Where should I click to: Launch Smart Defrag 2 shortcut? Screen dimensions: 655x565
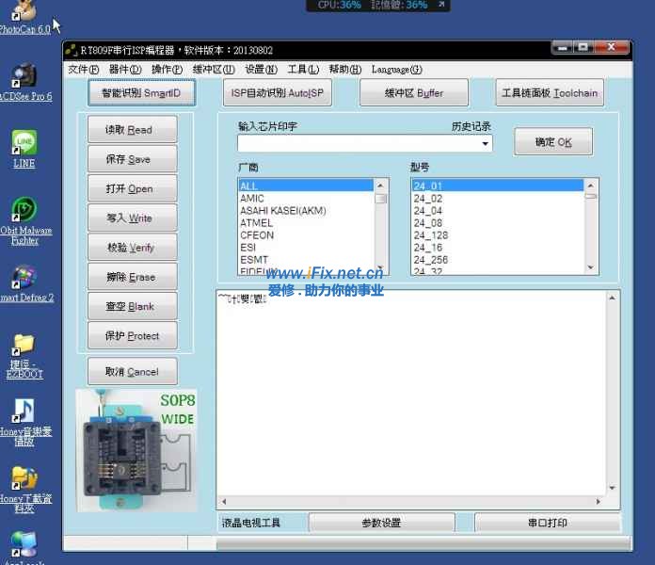[x=24, y=278]
